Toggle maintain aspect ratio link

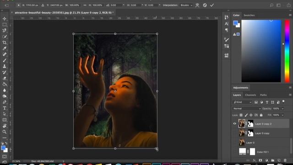pyautogui.click(x=85, y=5)
